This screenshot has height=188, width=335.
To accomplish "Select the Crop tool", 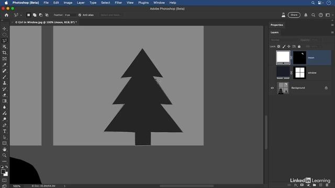I will click(x=4, y=53).
